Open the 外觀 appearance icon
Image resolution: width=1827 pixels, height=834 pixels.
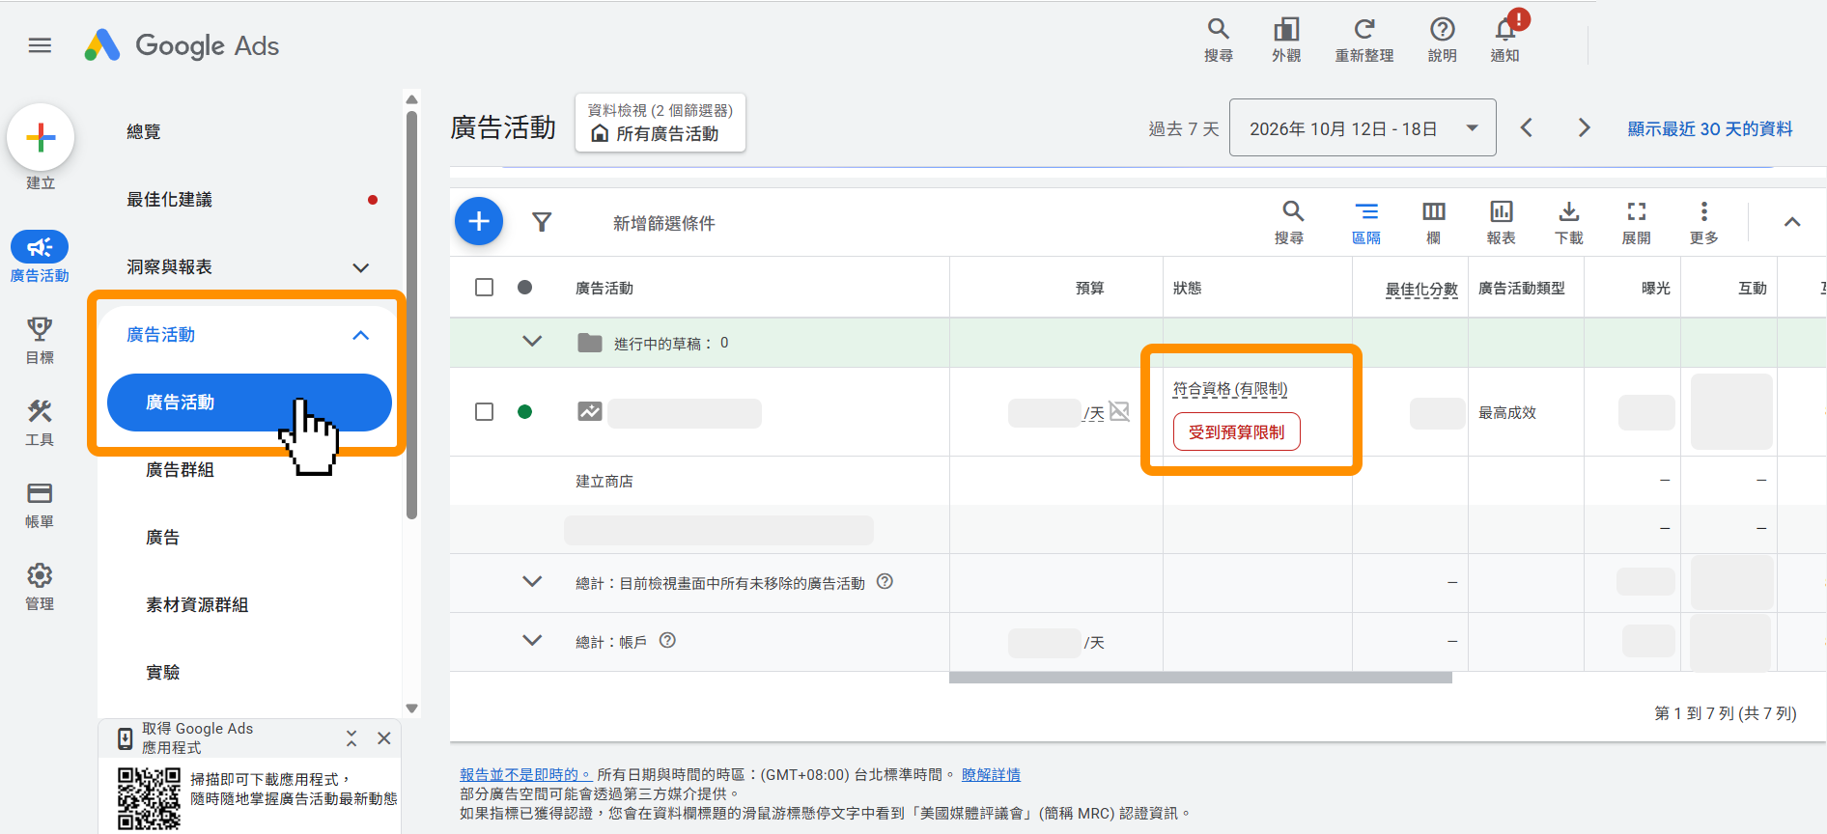[1286, 41]
